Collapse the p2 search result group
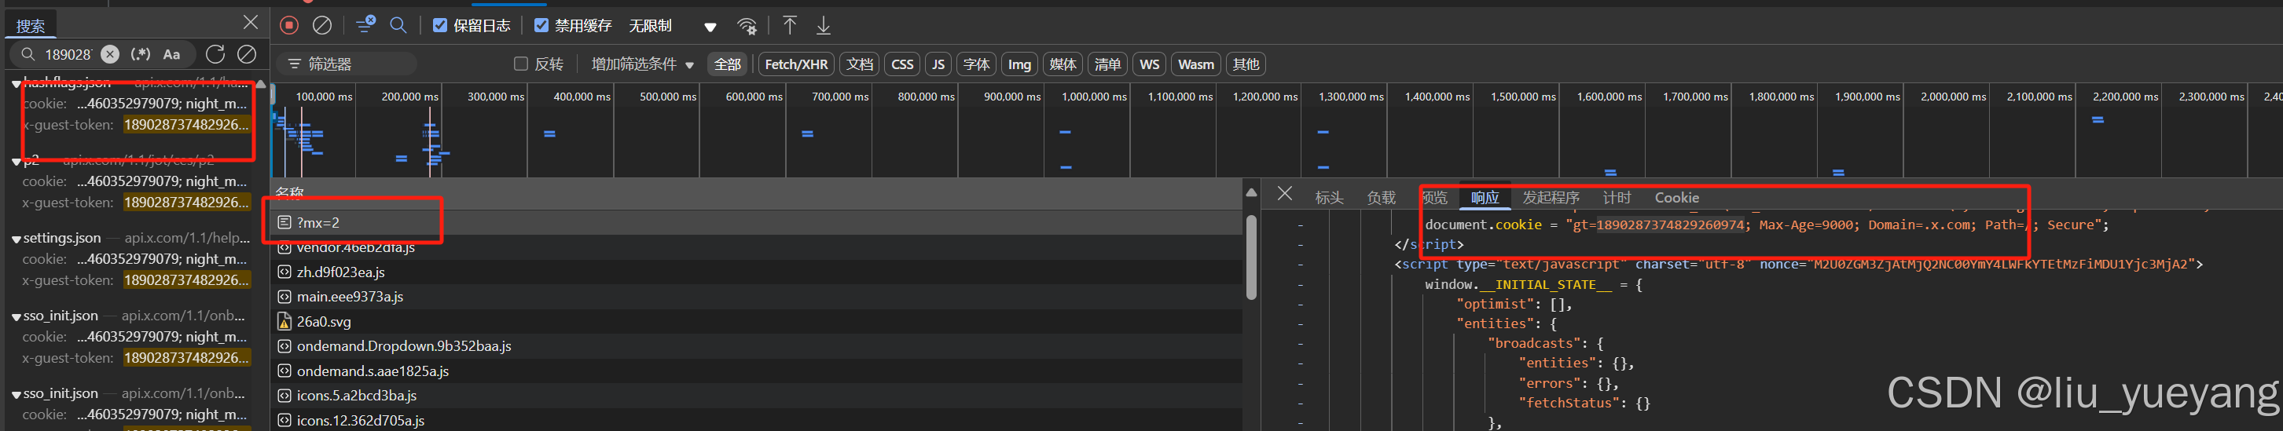This screenshot has width=2283, height=431. [x=16, y=162]
